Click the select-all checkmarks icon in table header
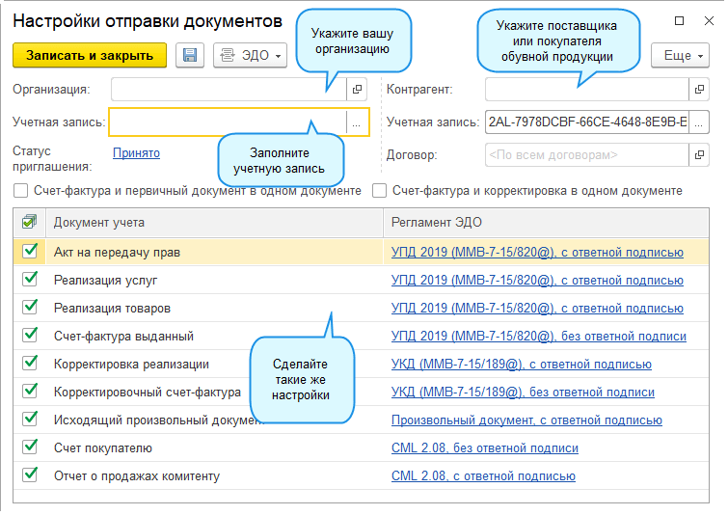 tap(30, 223)
